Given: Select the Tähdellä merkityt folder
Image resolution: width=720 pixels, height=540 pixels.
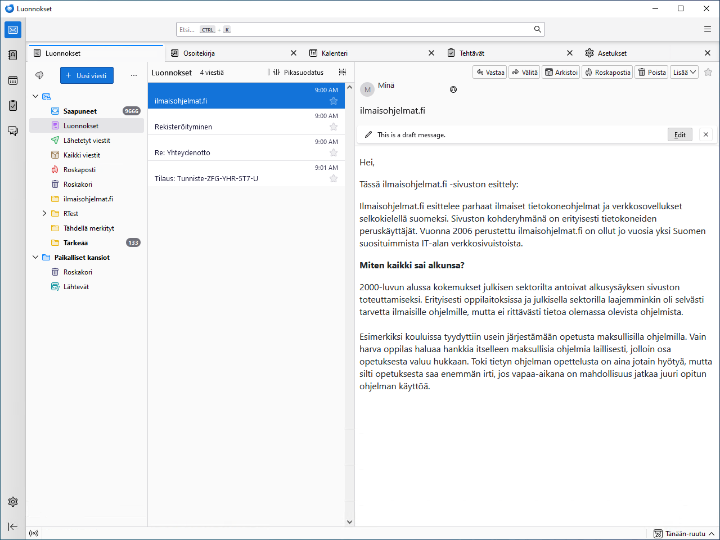Looking at the screenshot, I should (x=87, y=228).
